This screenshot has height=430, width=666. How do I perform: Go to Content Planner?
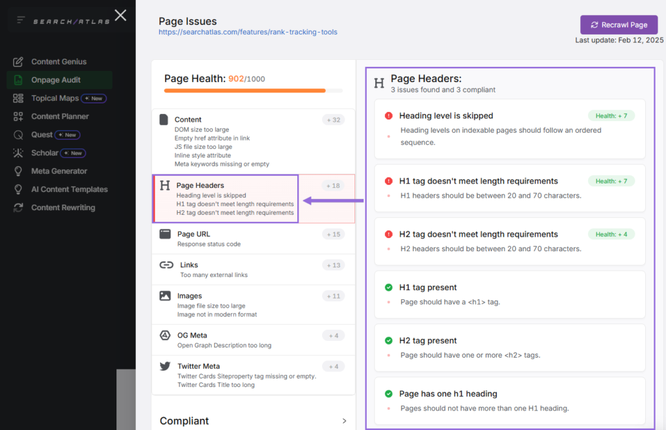pos(59,116)
